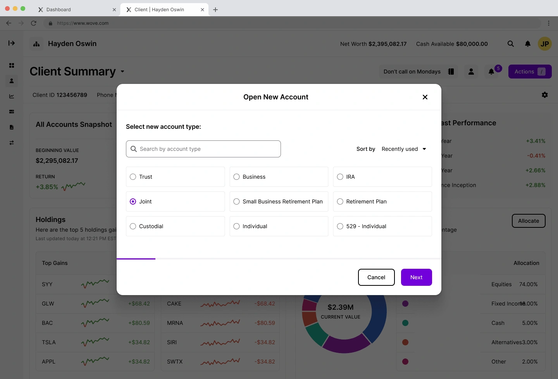Screen dimensions: 558x379
Task: Choose the Individual account type
Action: tap(236, 226)
